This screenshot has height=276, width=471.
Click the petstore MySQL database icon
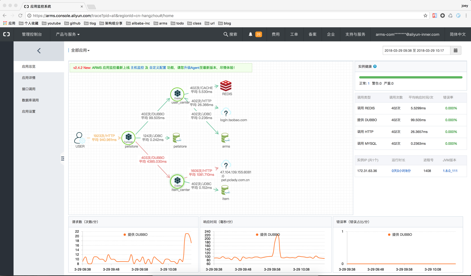177,138
